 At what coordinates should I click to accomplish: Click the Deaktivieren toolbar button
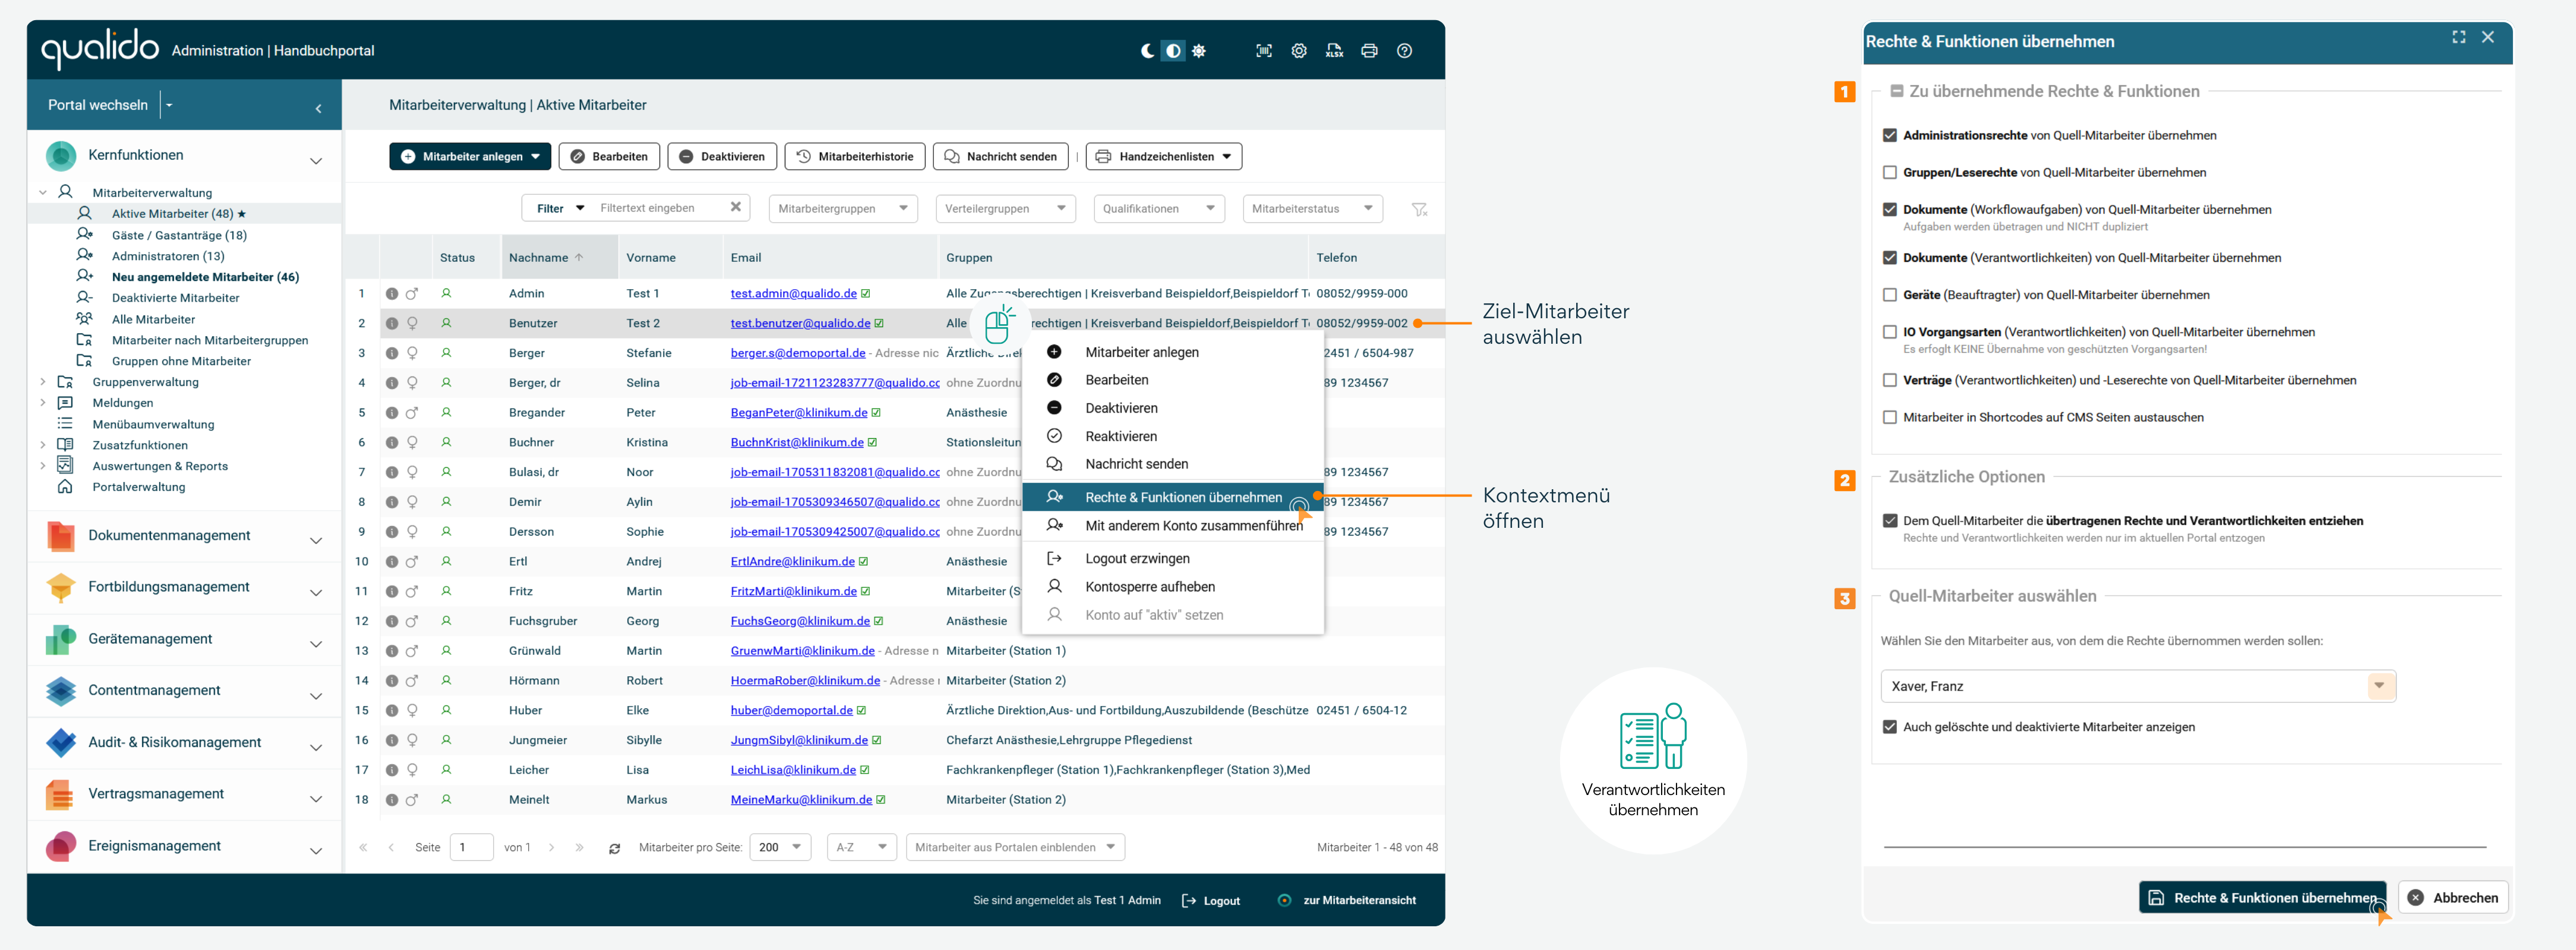[x=722, y=157]
